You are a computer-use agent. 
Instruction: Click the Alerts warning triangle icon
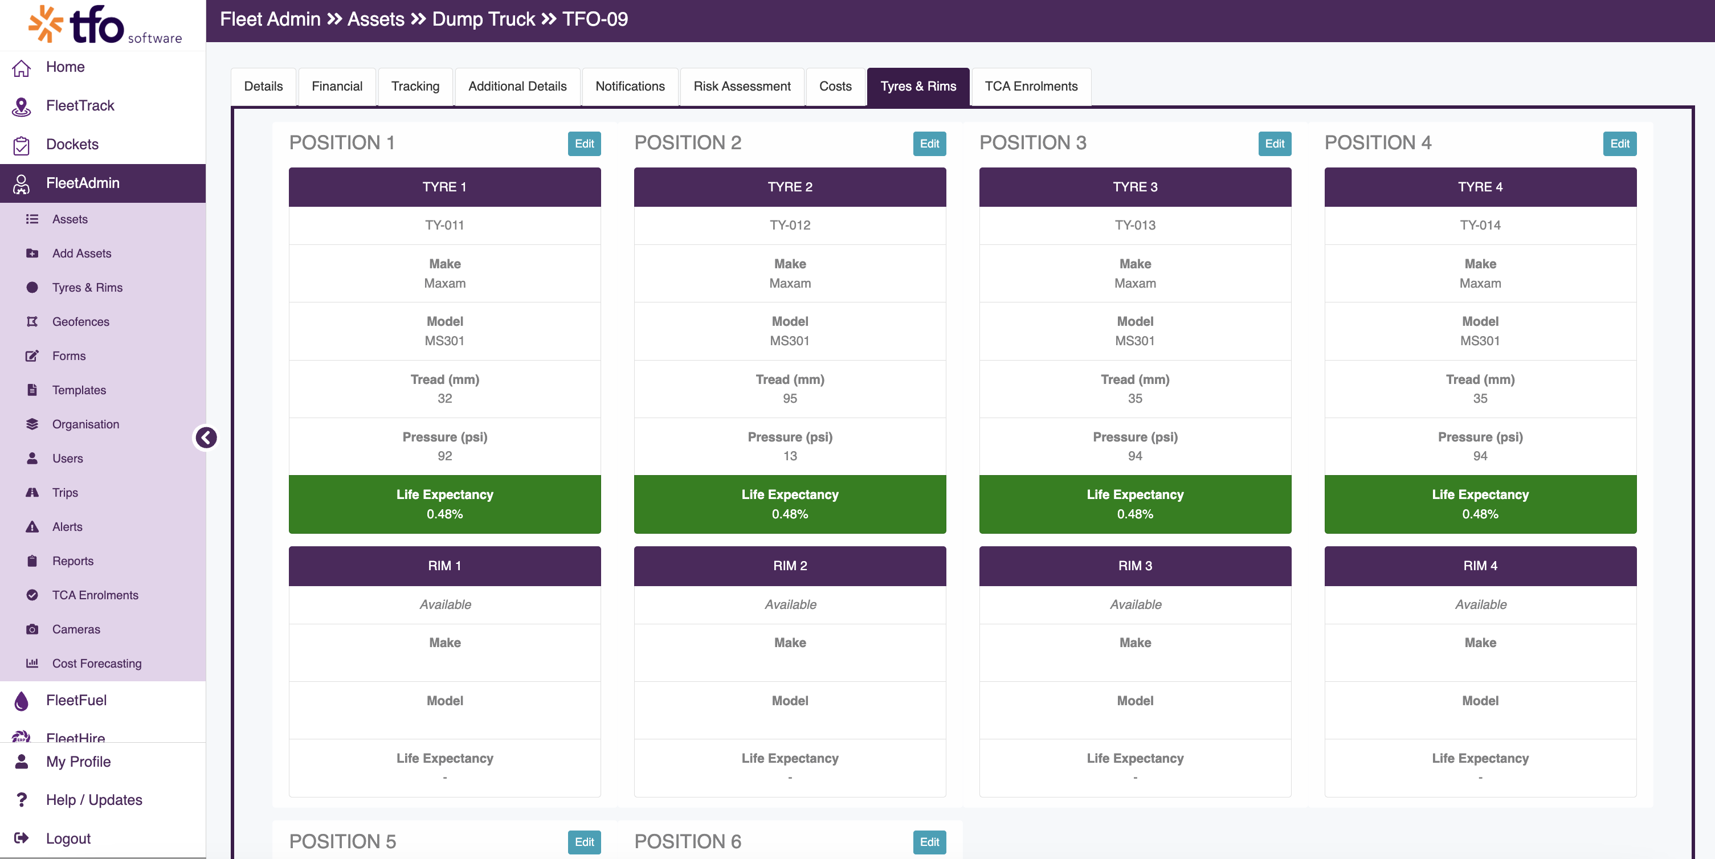[32, 526]
